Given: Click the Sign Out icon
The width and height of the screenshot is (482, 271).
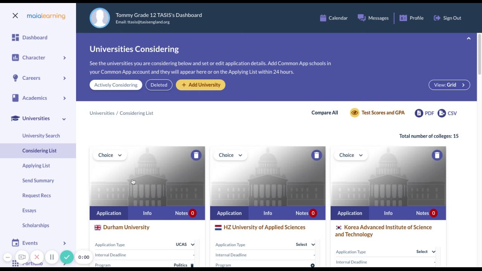Looking at the screenshot, I should 437,18.
